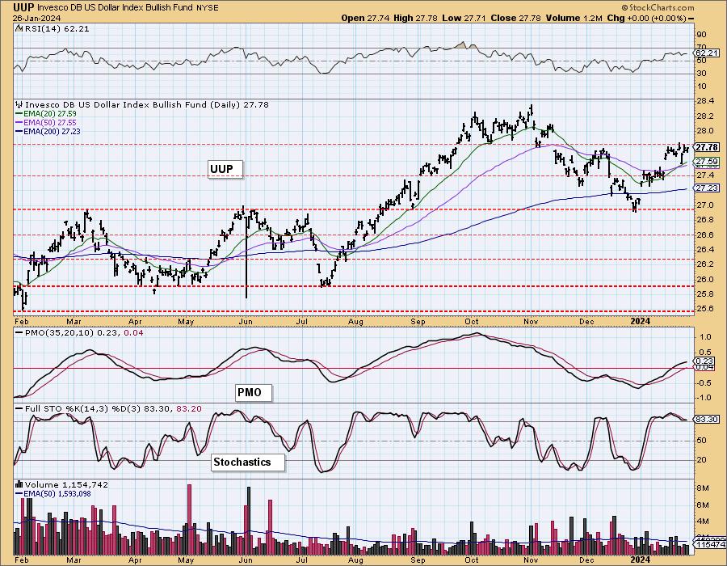This screenshot has height=566, width=727.
Task: Click the Feb label under the price chart
Action: click(21, 322)
